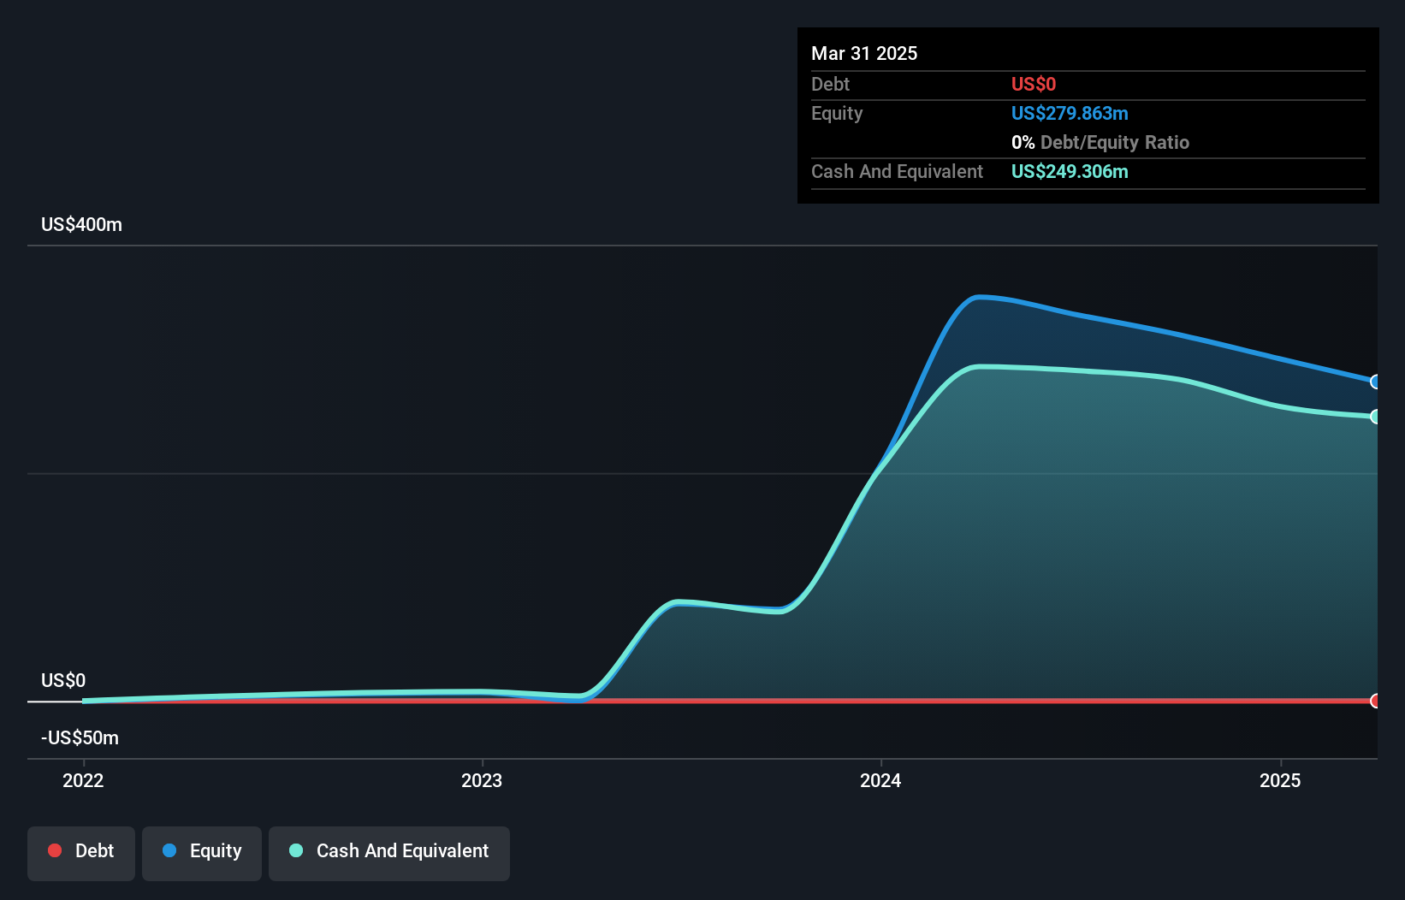Image resolution: width=1405 pixels, height=900 pixels.
Task: Click the US$249.306m cash value
Action: coord(1070,171)
